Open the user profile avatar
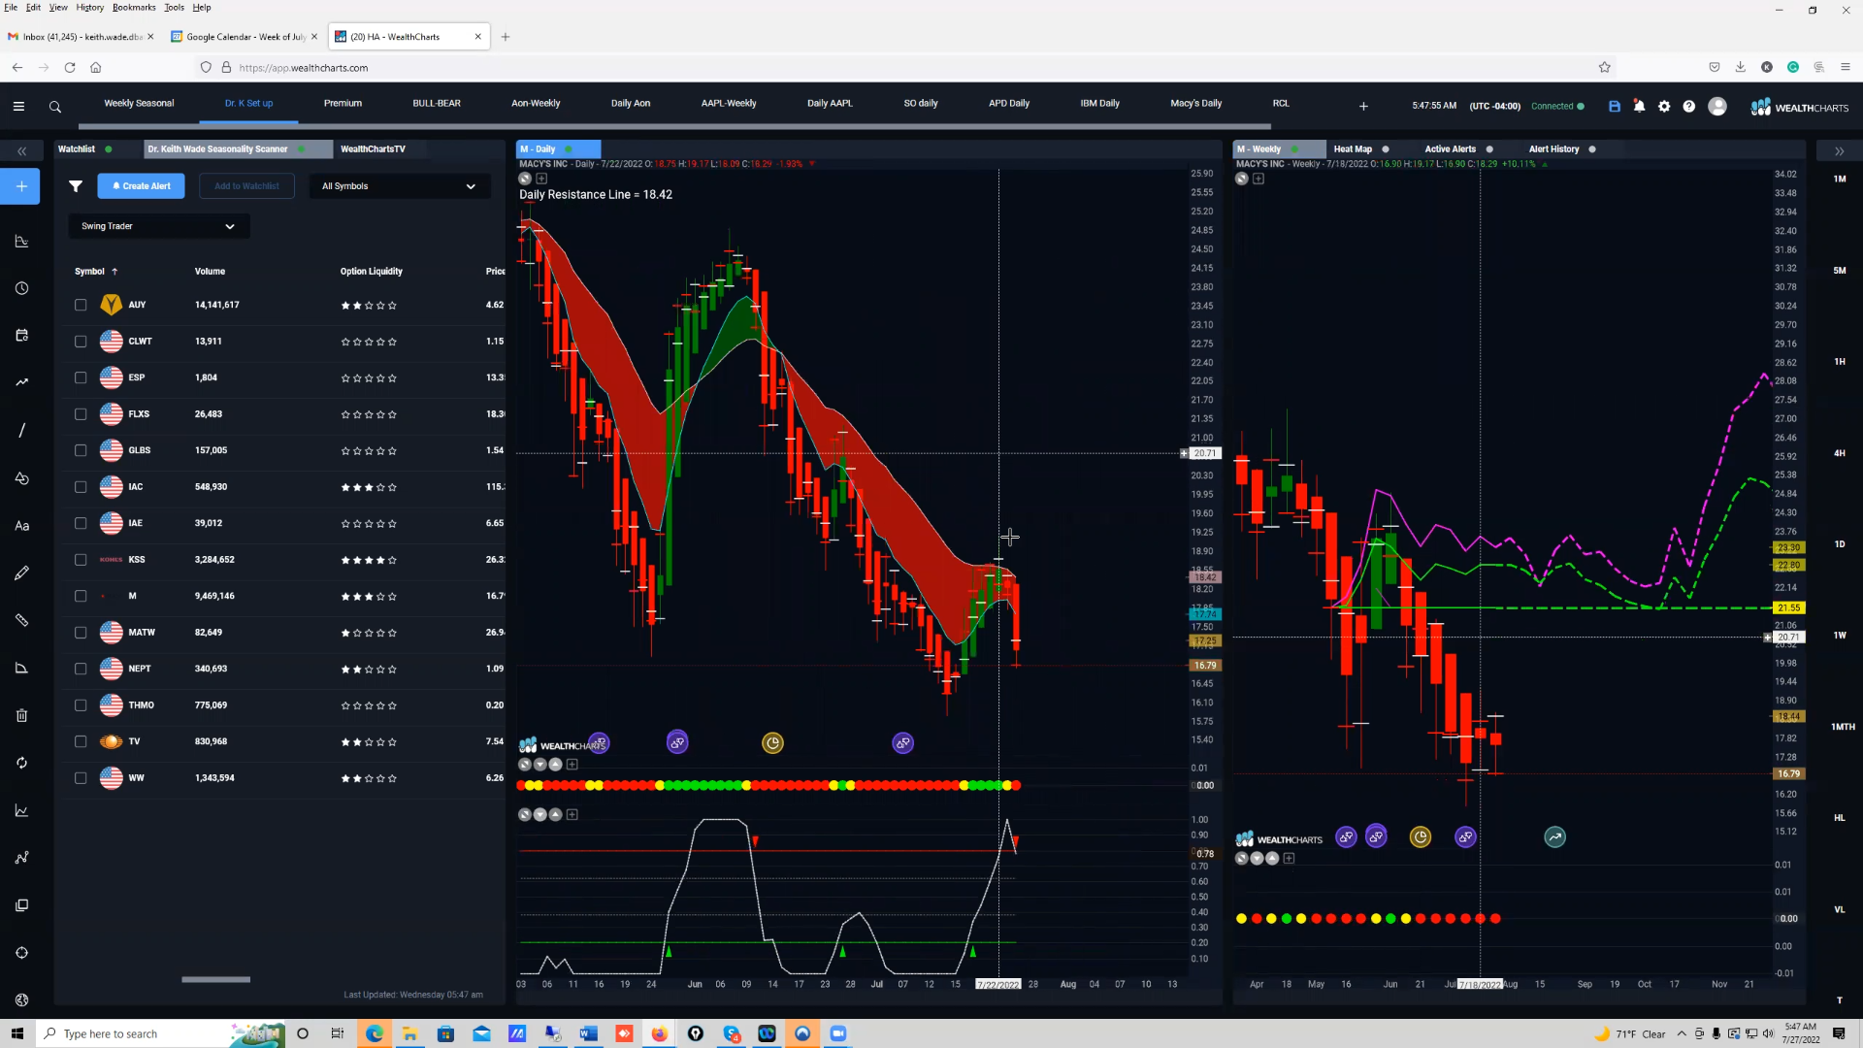Image resolution: width=1863 pixels, height=1048 pixels. click(x=1717, y=107)
